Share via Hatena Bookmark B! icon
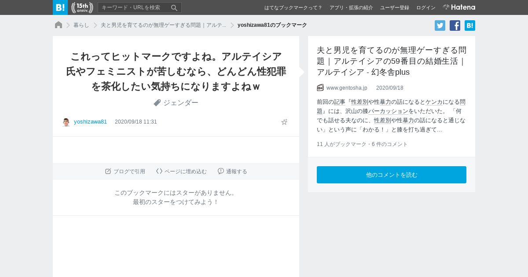The height and width of the screenshot is (277, 528). coord(470,26)
